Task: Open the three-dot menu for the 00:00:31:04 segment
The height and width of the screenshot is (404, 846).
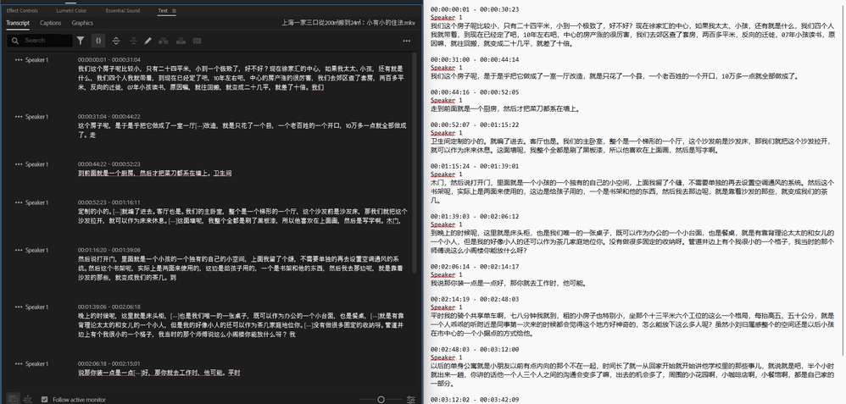Action: [19, 117]
